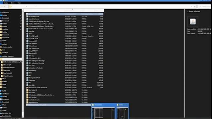Image resolution: width=212 pixels, height=119 pixels.
Task: Click the Search Documents box
Action: point(205,7)
